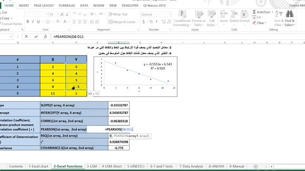305x171 pixels.
Task: Click Format Painter
Action: point(11,24)
